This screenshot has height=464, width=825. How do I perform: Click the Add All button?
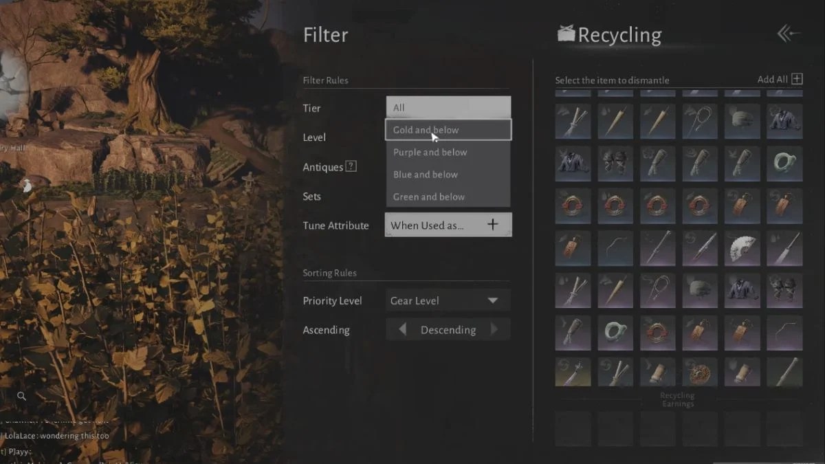tap(780, 79)
